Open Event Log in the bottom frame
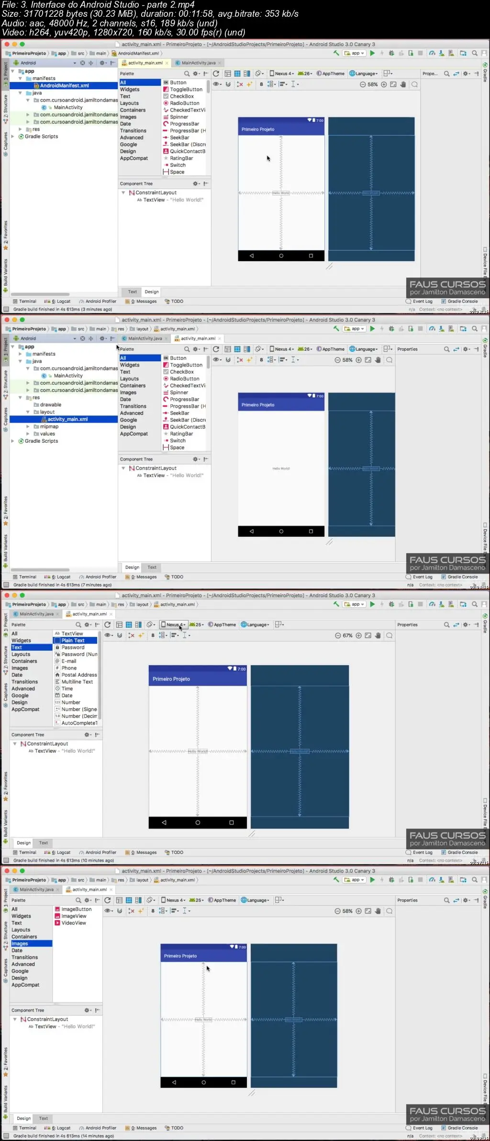The height and width of the screenshot is (1141, 490). pyautogui.click(x=419, y=1128)
